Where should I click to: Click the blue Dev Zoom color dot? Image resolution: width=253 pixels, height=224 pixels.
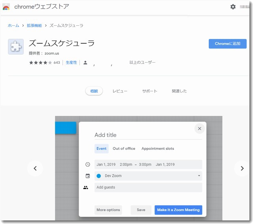coord(98,176)
